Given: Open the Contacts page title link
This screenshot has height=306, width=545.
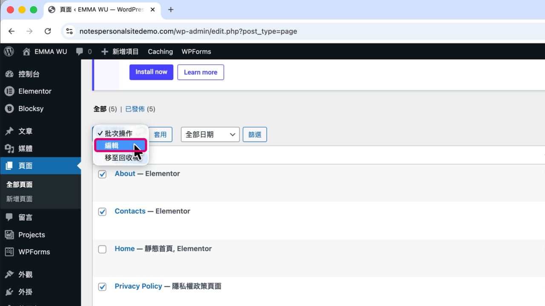Looking at the screenshot, I should click(130, 211).
